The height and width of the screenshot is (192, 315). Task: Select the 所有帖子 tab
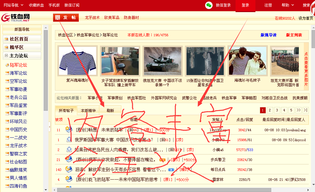click(66, 110)
